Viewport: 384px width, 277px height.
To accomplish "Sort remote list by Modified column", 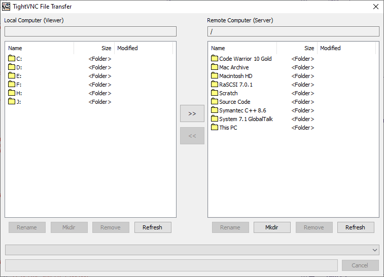I will 346,48.
